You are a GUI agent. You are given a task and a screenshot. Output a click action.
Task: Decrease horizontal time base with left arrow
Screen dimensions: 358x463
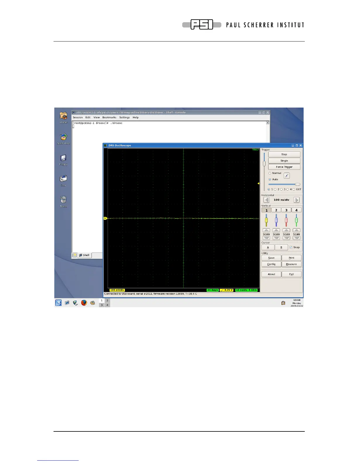(x=266, y=200)
